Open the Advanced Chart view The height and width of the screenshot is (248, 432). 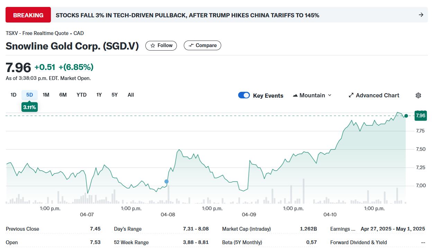[374, 95]
